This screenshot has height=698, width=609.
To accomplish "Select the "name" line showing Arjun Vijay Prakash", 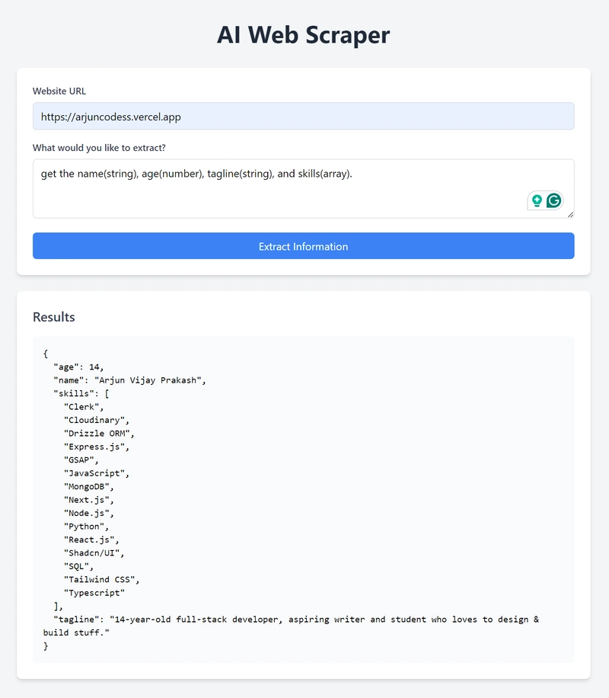I will 129,380.
